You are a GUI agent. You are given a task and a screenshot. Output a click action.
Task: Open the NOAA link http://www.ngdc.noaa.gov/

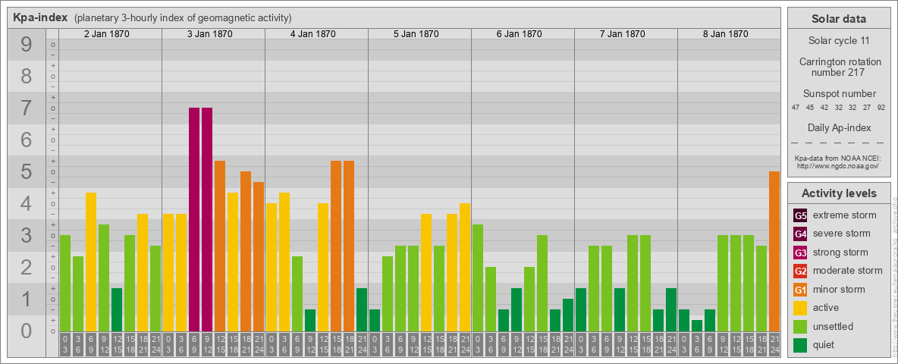pyautogui.click(x=838, y=165)
